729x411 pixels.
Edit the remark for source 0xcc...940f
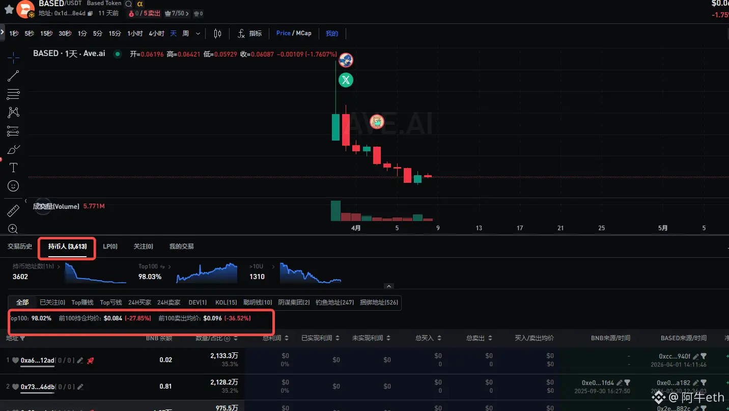pos(696,357)
